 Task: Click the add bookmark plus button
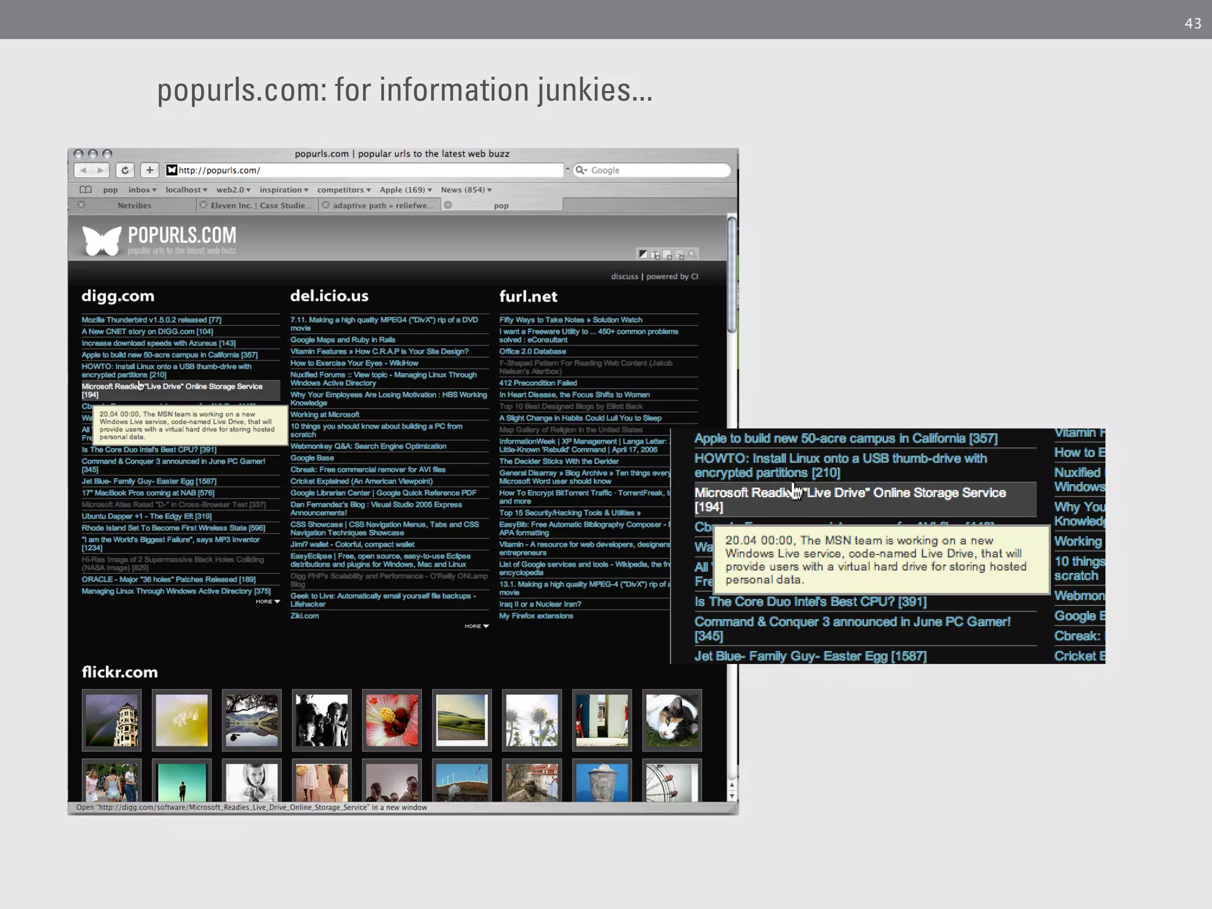(x=150, y=170)
